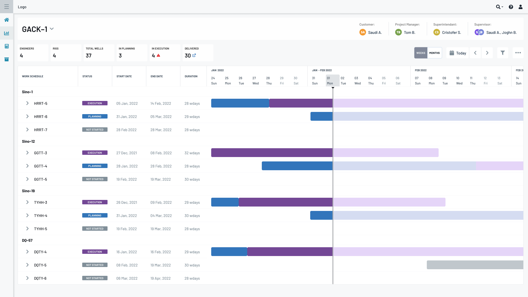Expand the GGTT-4 row
Screen dimensions: 528x297
tap(27, 166)
